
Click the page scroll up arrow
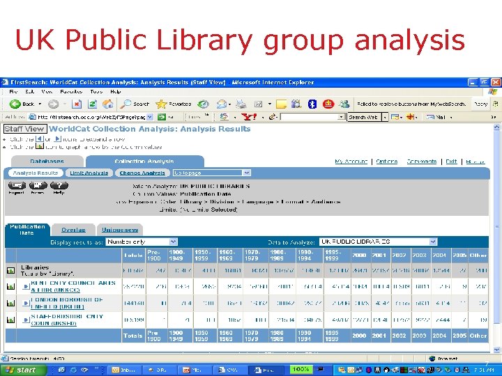[496, 127]
